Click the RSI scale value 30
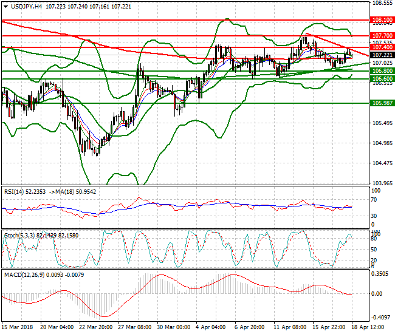 point(374,216)
